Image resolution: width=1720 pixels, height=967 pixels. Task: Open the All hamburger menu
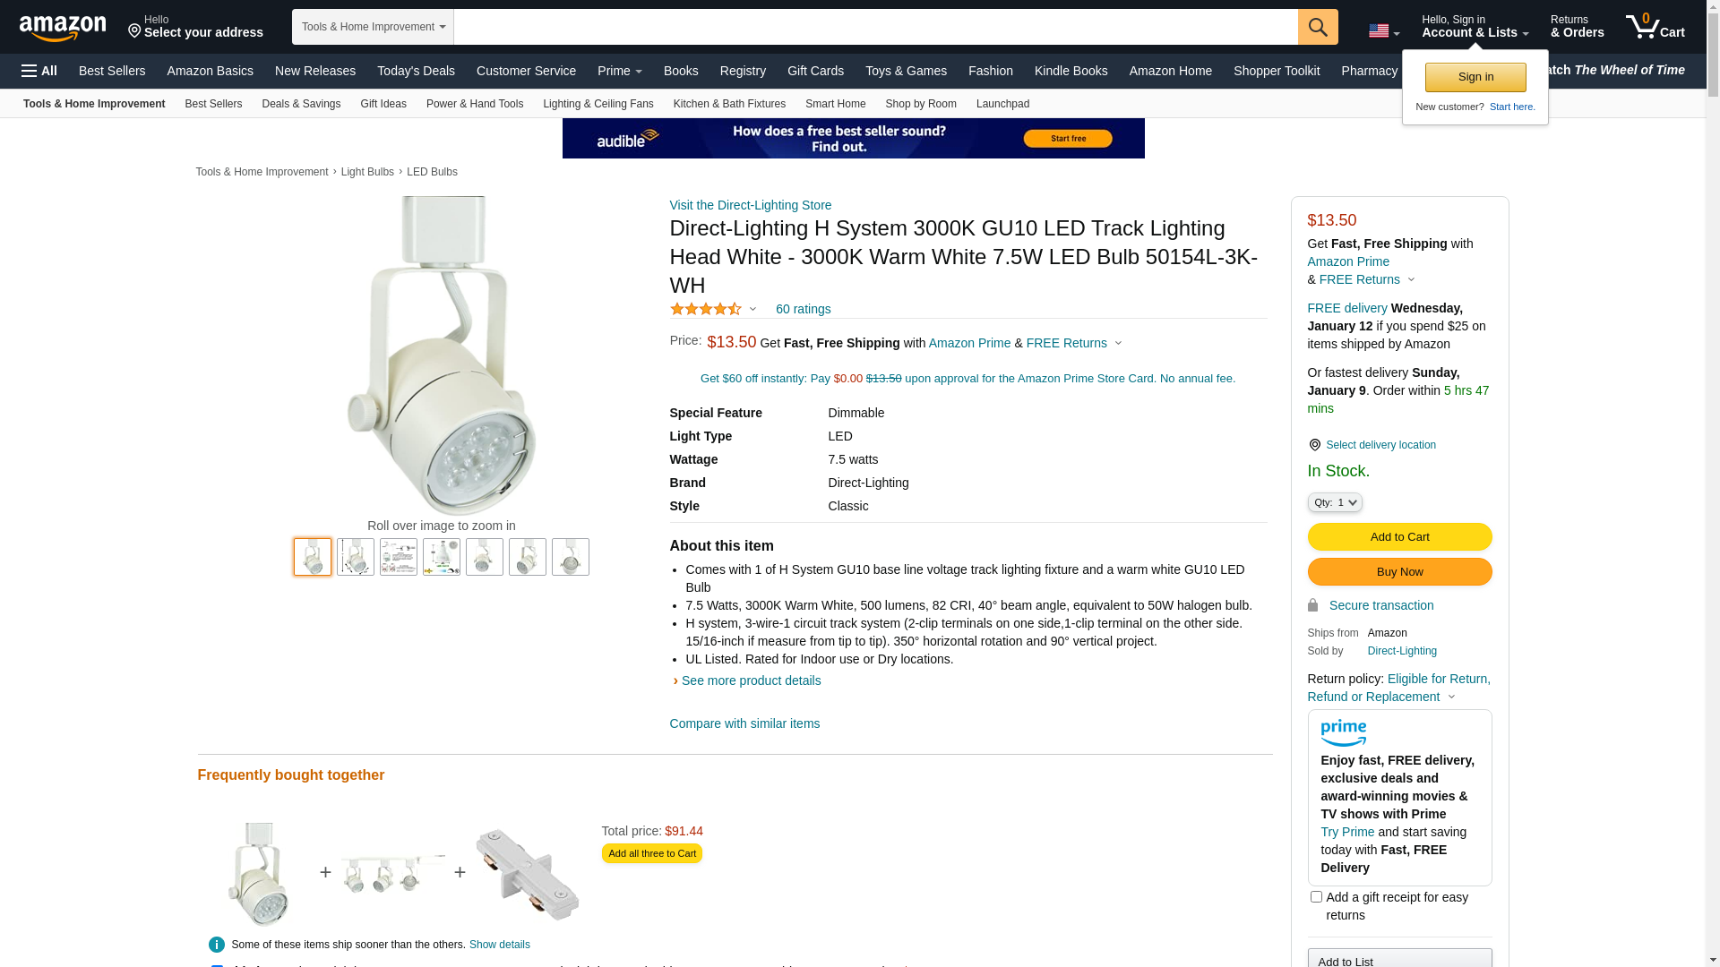pos(39,71)
